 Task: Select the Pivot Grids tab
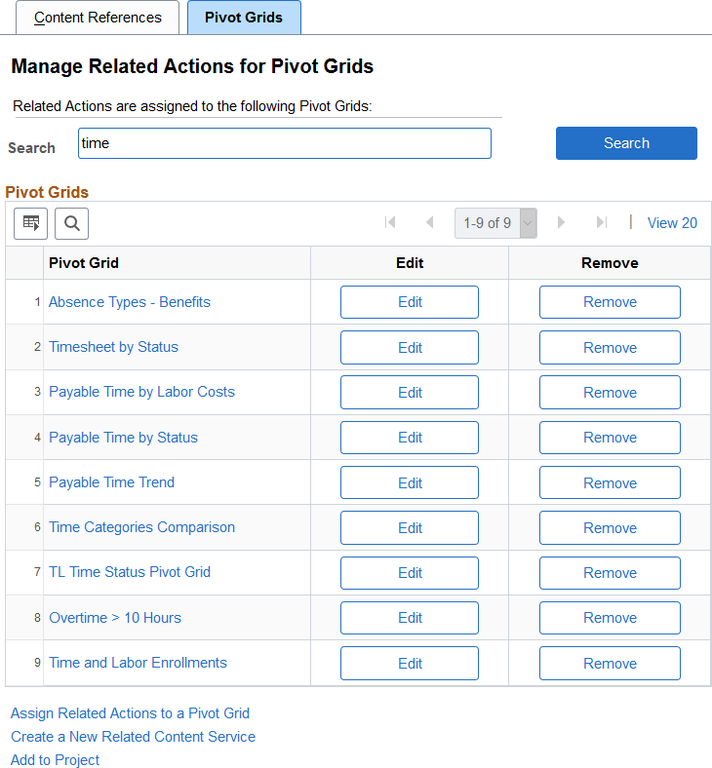point(244,18)
